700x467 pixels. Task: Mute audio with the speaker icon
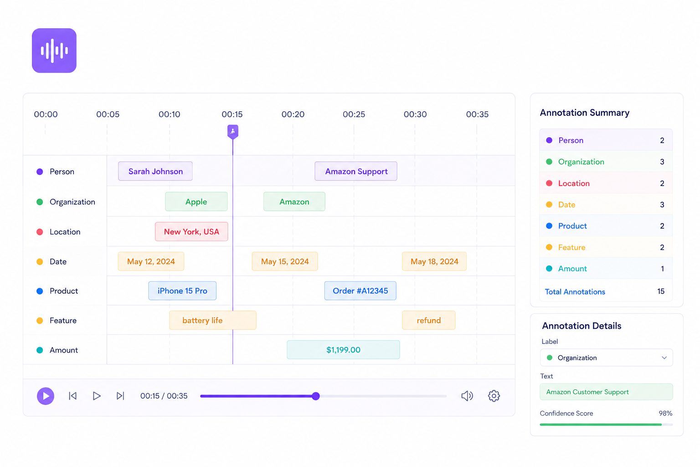click(x=467, y=396)
